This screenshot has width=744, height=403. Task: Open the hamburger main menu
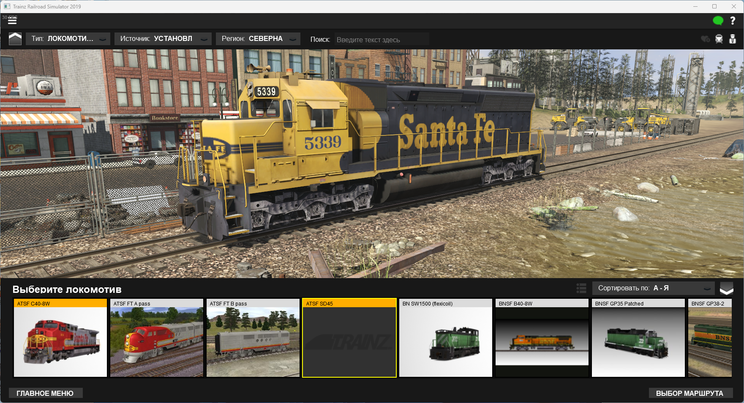point(12,20)
